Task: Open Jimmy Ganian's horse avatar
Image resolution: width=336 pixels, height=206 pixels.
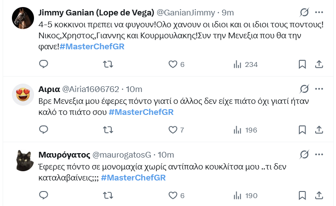Action: pyautogui.click(x=23, y=18)
